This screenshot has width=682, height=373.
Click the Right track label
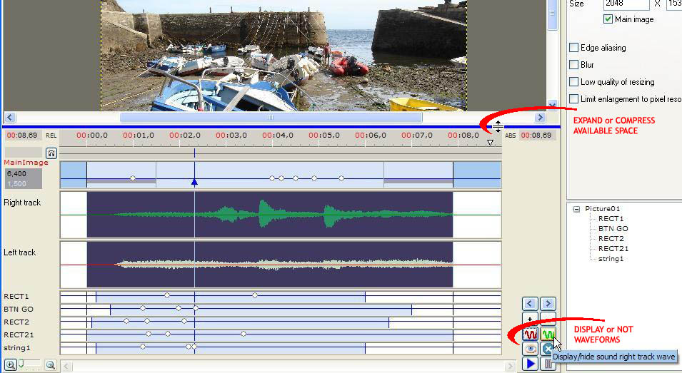click(22, 203)
